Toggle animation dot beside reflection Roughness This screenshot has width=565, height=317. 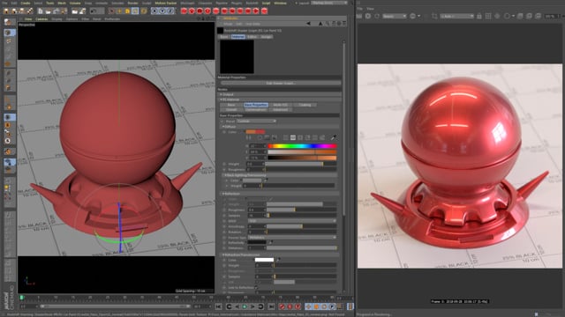pos(224,210)
